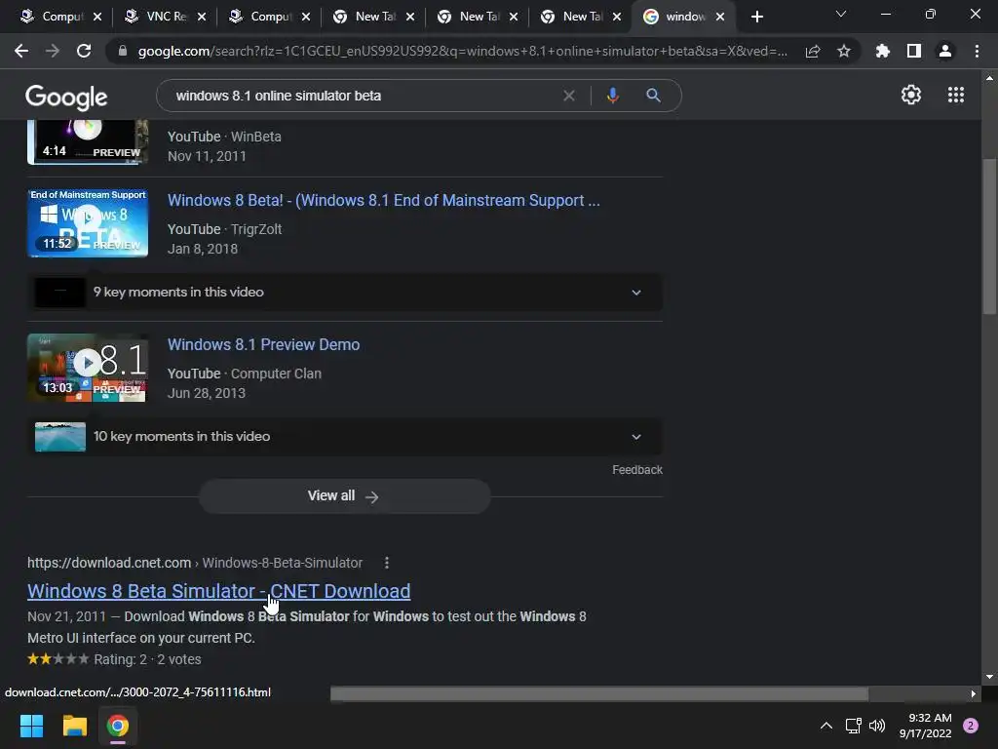This screenshot has height=749, width=998.
Task: Click the Computer Clan channel name
Action: (276, 374)
